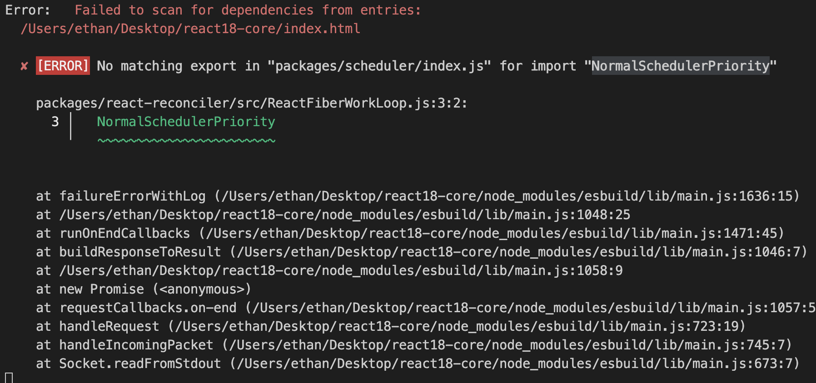Click the red X error mark
The height and width of the screenshot is (383, 816).
pyautogui.click(x=24, y=66)
